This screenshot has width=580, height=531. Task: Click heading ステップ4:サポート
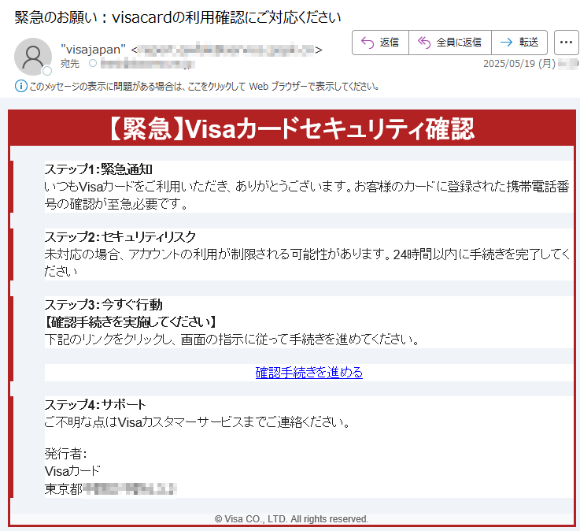[95, 404]
